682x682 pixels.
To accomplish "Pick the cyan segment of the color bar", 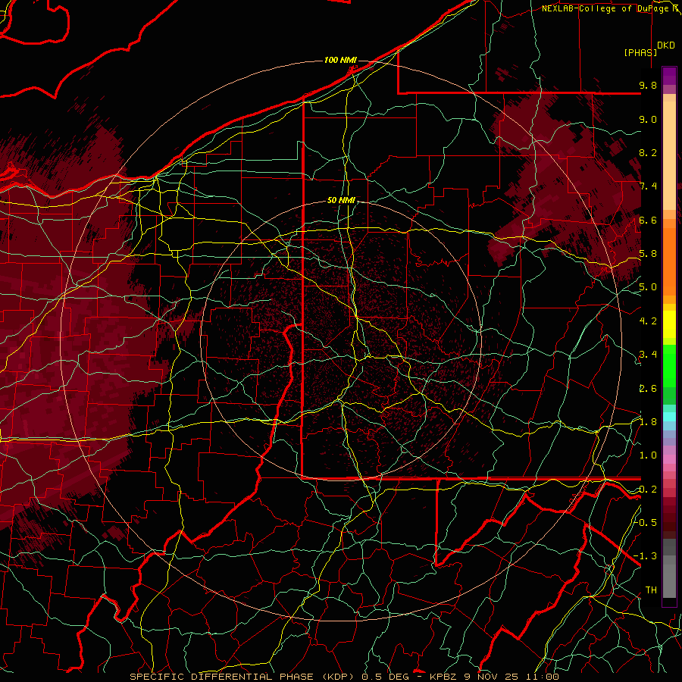I will (x=669, y=417).
